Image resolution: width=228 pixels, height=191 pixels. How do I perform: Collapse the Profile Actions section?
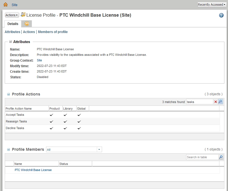(8, 94)
